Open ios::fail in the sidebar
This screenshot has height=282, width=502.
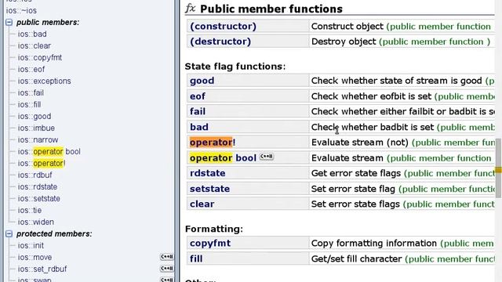[x=31, y=92]
